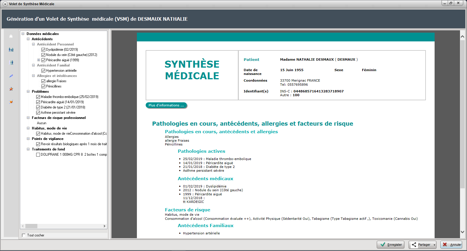The image size is (467, 251).
Task: Expand the Péricardite aiguë (1999) node
Action: pyautogui.click(x=39, y=60)
